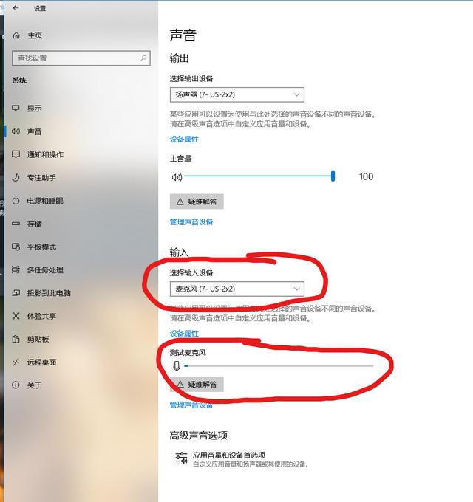Screen dimensions: 473x502
Task: Select 远程桌面 in the sidebar
Action: (41, 362)
